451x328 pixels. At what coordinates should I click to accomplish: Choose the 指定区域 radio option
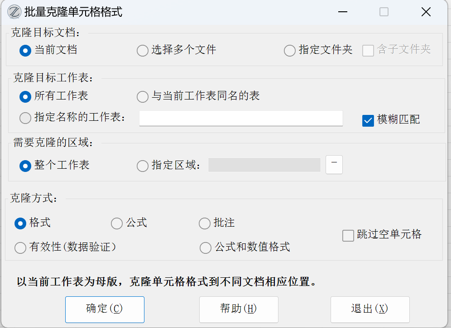[143, 166]
